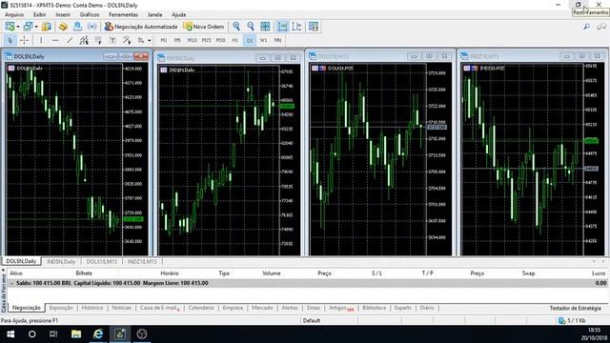Click the Default profile in status bar
The height and width of the screenshot is (343, 610).
click(x=312, y=321)
